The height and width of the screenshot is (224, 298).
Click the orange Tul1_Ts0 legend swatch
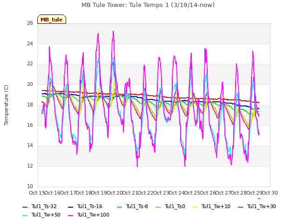tap(158, 207)
